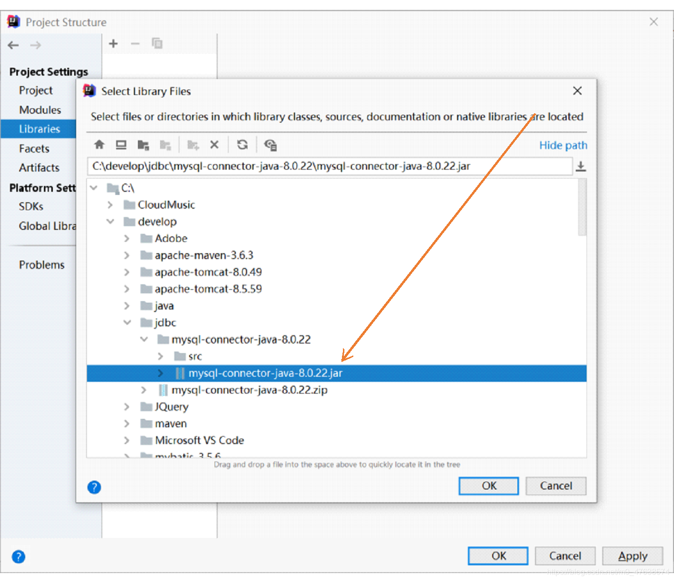Cancel the Select Library Files dialog

pyautogui.click(x=556, y=486)
